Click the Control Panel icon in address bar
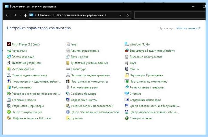Screen dimensions: 208x137 click(x=32, y=15)
